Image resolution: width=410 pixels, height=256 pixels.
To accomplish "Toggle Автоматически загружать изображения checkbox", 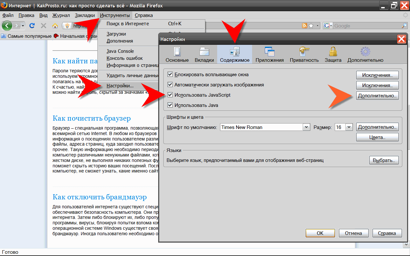I will pyautogui.click(x=170, y=85).
